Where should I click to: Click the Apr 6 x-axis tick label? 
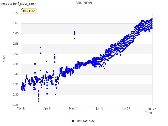click(47, 108)
